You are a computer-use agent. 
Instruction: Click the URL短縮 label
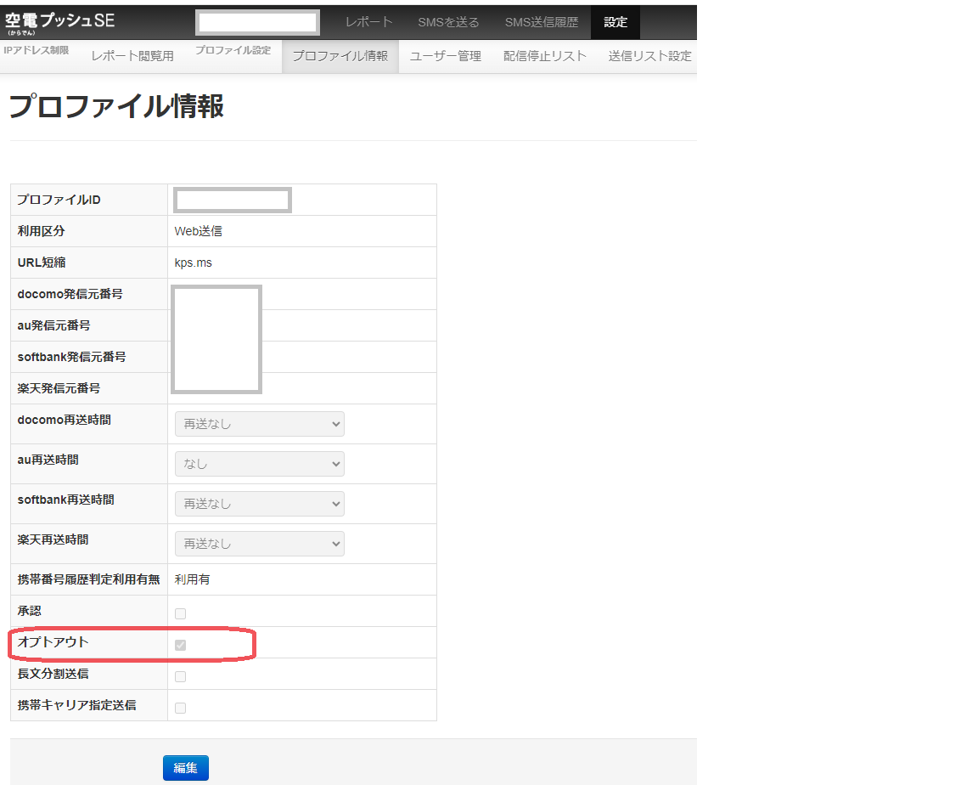point(41,263)
